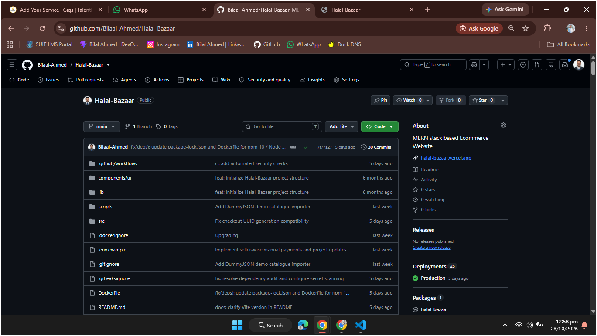Bookmark this page with the star icon
This screenshot has width=597, height=336.
point(525,28)
